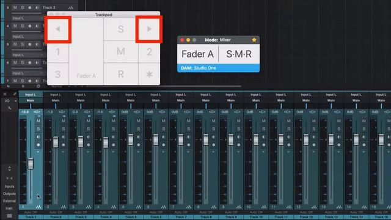
Task: Click waveform icon at bottom of channel 1
Action: (38, 207)
